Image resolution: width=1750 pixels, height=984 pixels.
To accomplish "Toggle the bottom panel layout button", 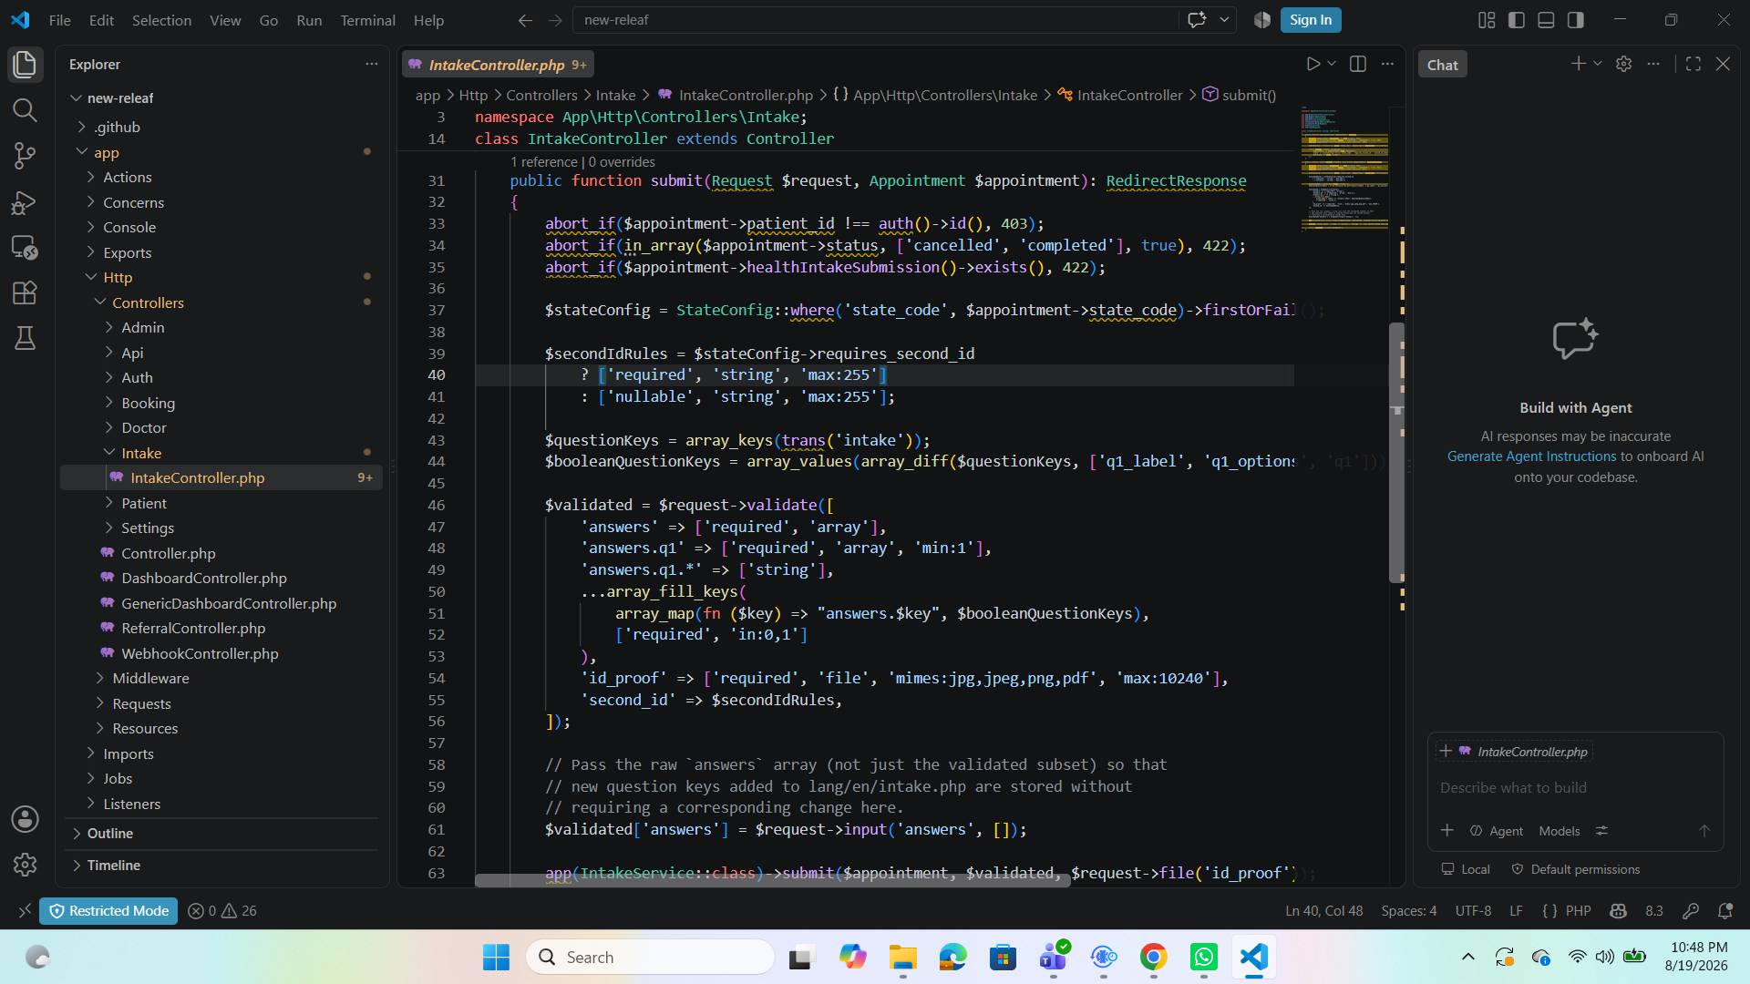I will 1546,20.
